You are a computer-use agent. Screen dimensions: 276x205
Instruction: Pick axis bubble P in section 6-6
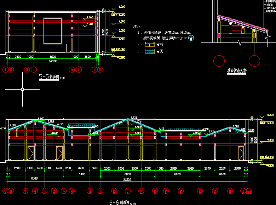click(x=64, y=191)
